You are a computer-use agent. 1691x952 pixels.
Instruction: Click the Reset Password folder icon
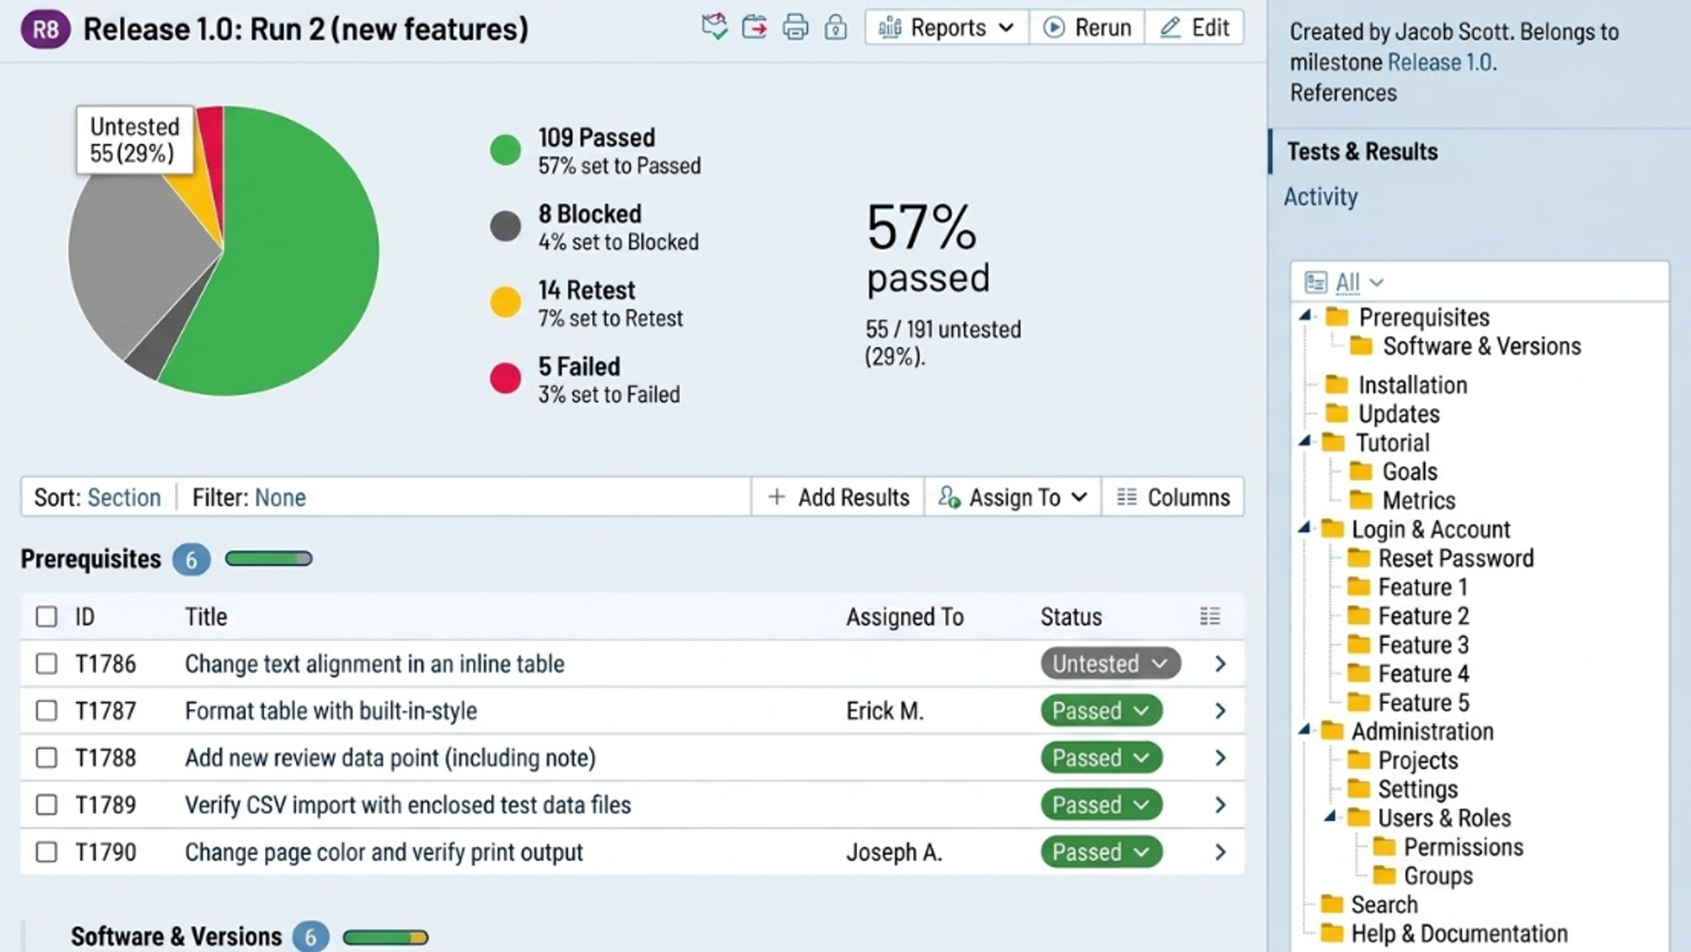click(x=1359, y=557)
